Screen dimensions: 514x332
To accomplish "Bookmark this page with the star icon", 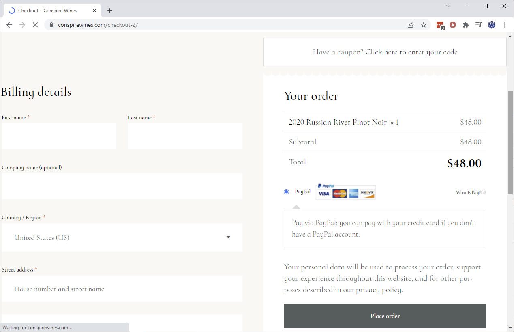I will 424,25.
